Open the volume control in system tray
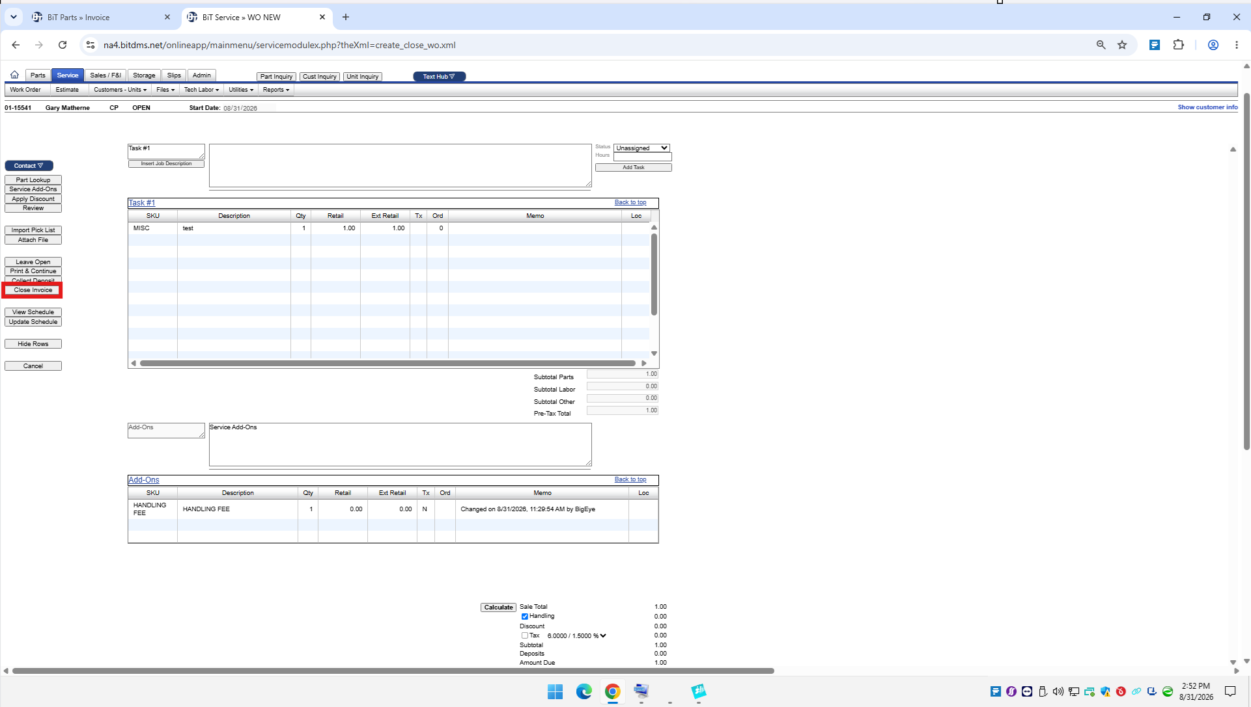Image resolution: width=1251 pixels, height=707 pixels. tap(1058, 691)
